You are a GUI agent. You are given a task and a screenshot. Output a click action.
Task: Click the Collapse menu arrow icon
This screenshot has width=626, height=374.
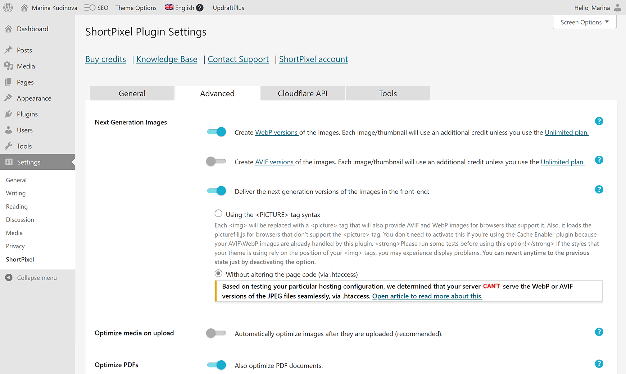click(9, 278)
